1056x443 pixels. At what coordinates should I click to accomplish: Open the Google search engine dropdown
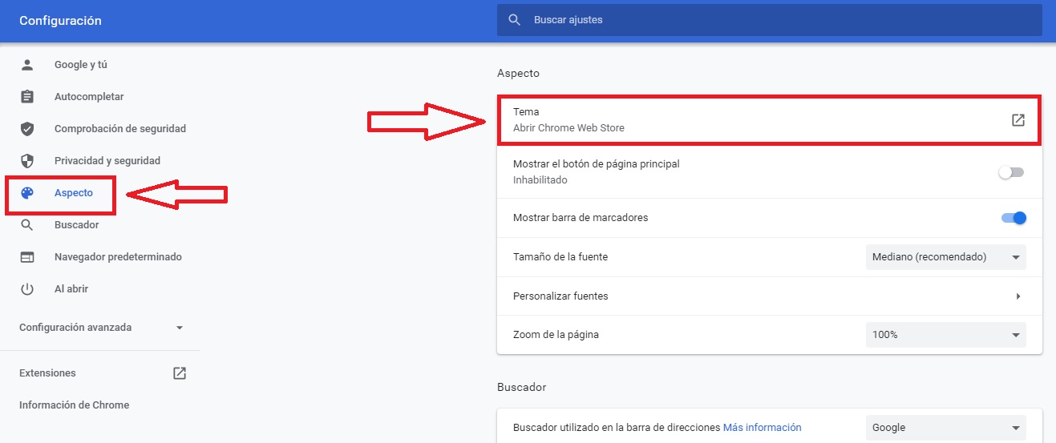(946, 428)
